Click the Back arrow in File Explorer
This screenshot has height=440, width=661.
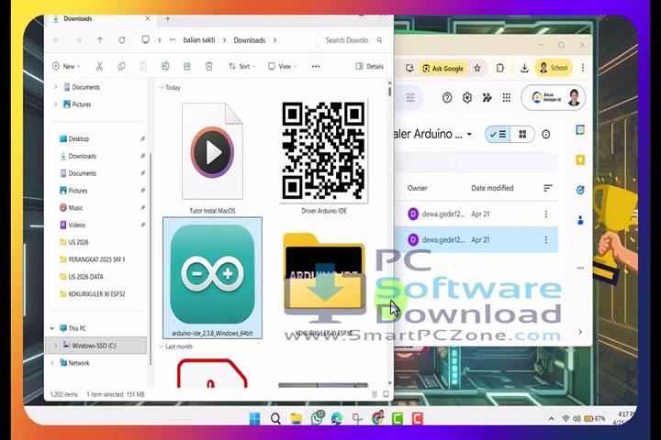(56, 40)
